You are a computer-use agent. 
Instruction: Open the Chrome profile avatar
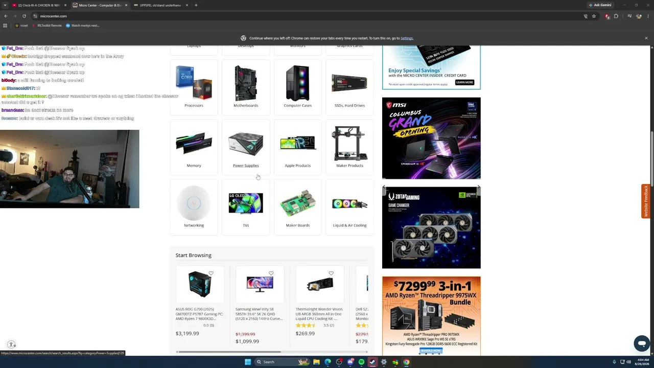[x=639, y=16]
